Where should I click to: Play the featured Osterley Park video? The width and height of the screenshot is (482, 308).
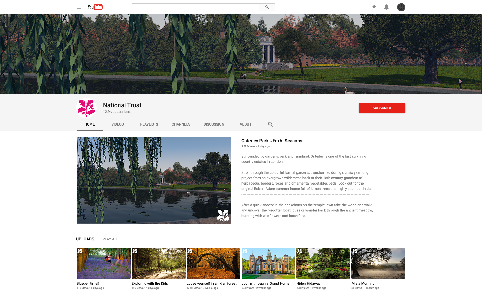(x=154, y=180)
